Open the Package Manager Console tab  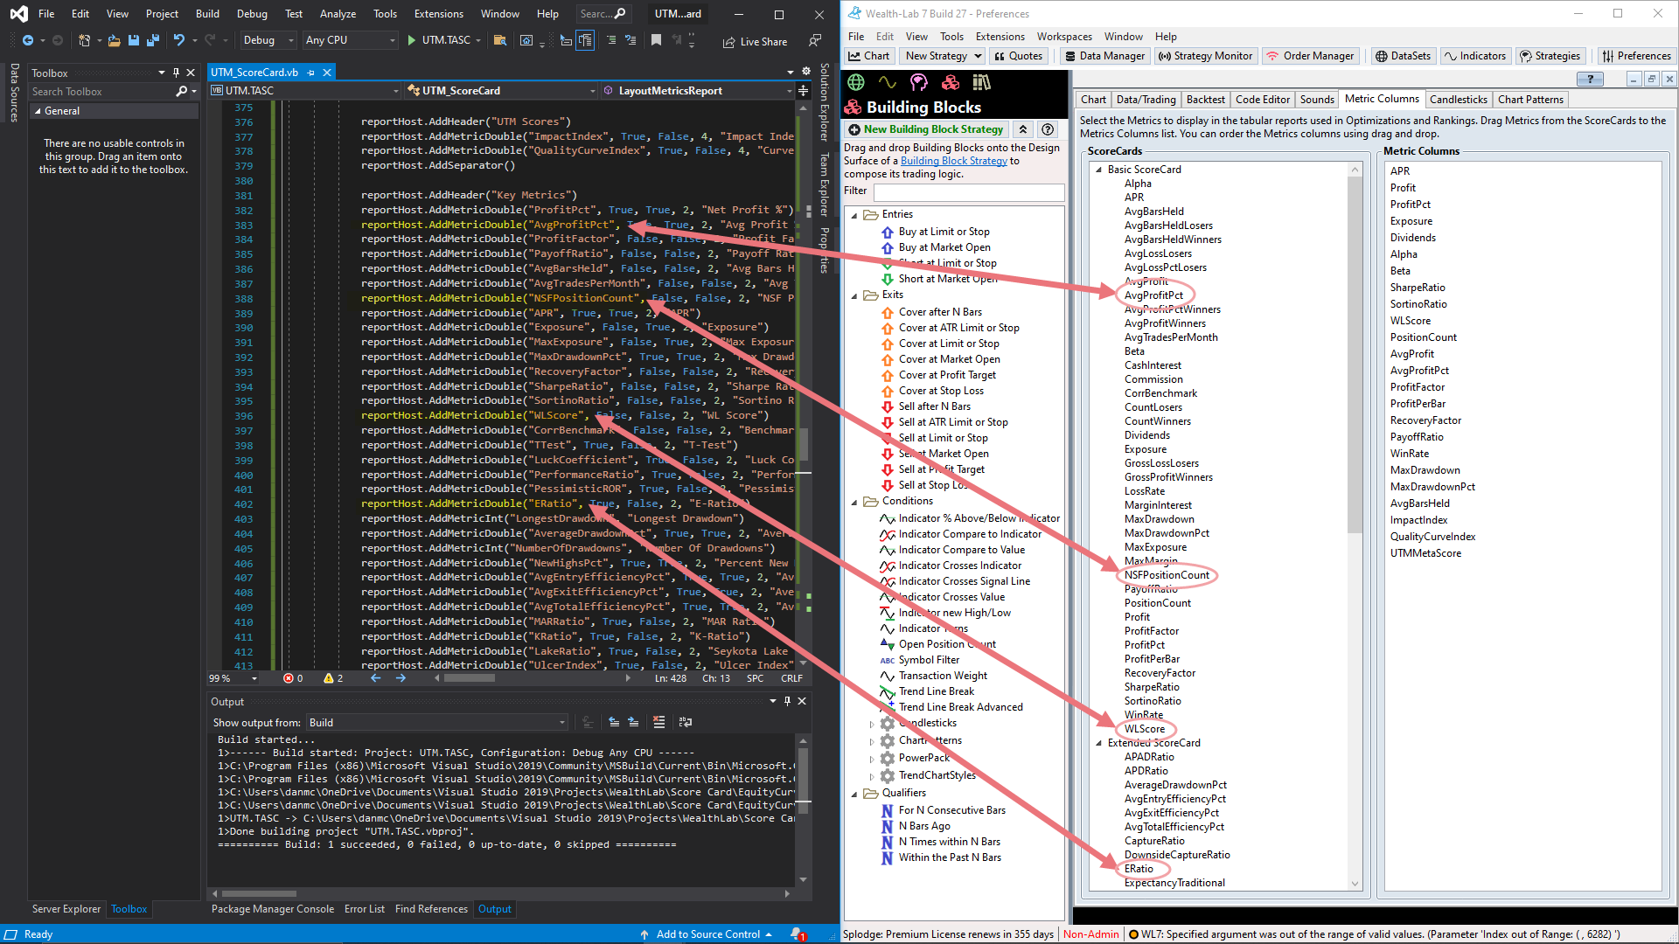tap(273, 909)
